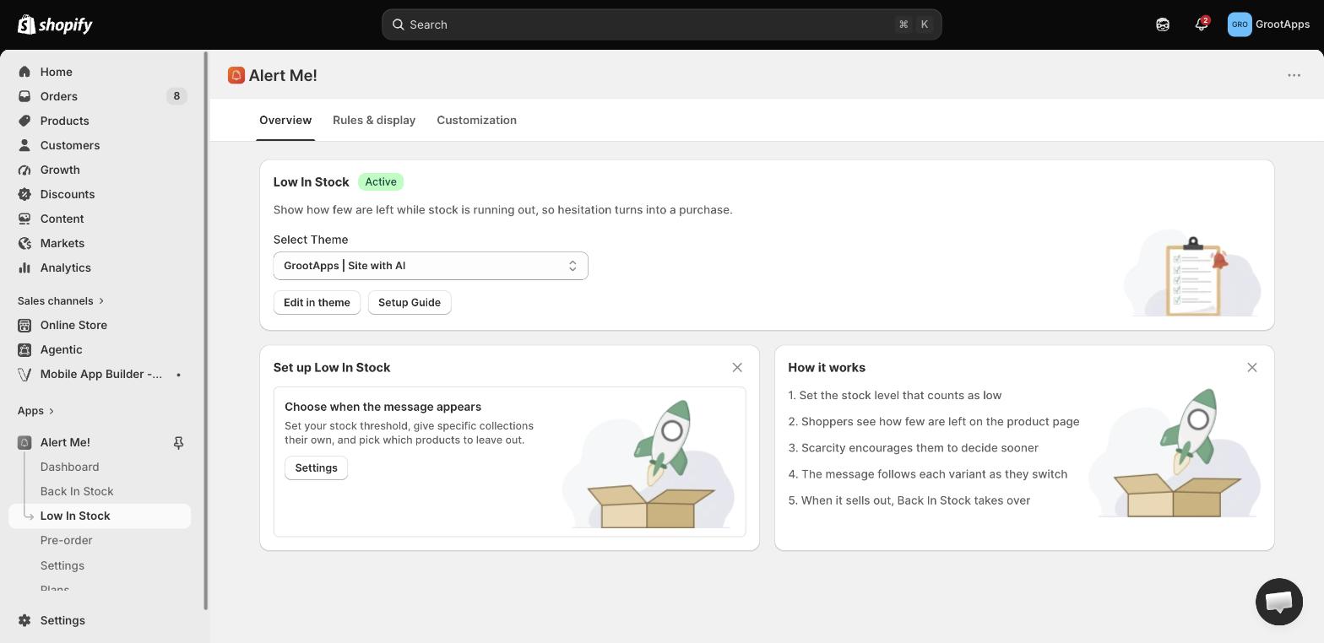Click the Edit in theme button
This screenshot has height=643, width=1324.
coord(317,302)
